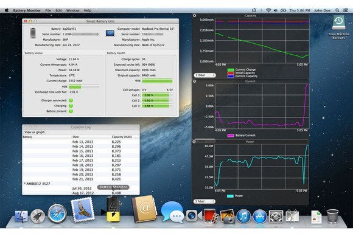The height and width of the screenshot is (236, 353).
Task: Open the File menu
Action: point(48,10)
